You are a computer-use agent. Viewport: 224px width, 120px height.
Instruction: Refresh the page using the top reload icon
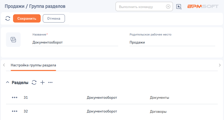pyautogui.click(x=8, y=18)
